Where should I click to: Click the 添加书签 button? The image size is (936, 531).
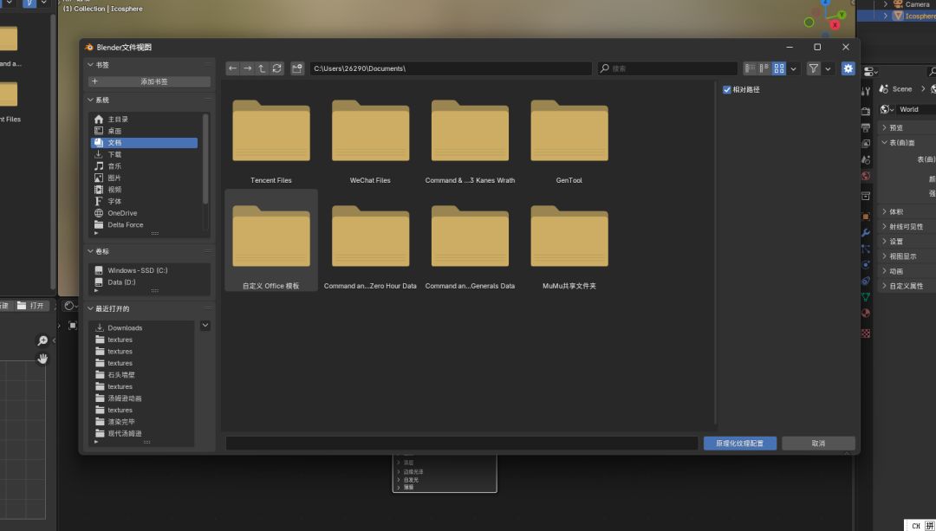click(149, 81)
